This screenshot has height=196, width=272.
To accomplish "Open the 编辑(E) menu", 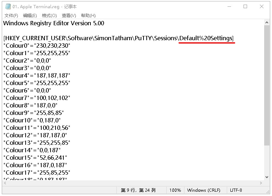I will tap(30, 16).
